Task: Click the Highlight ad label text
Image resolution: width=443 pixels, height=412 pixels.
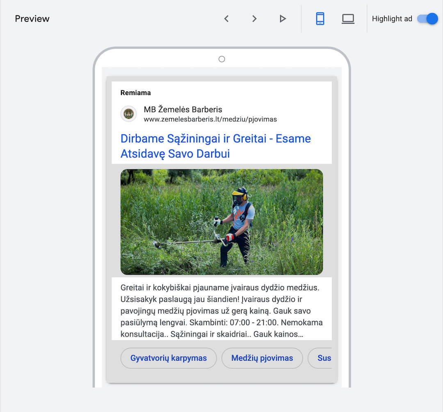Action: [392, 18]
